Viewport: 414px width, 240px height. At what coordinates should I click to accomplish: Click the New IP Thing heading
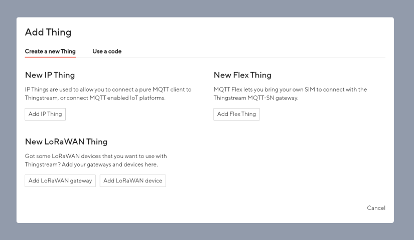point(50,75)
